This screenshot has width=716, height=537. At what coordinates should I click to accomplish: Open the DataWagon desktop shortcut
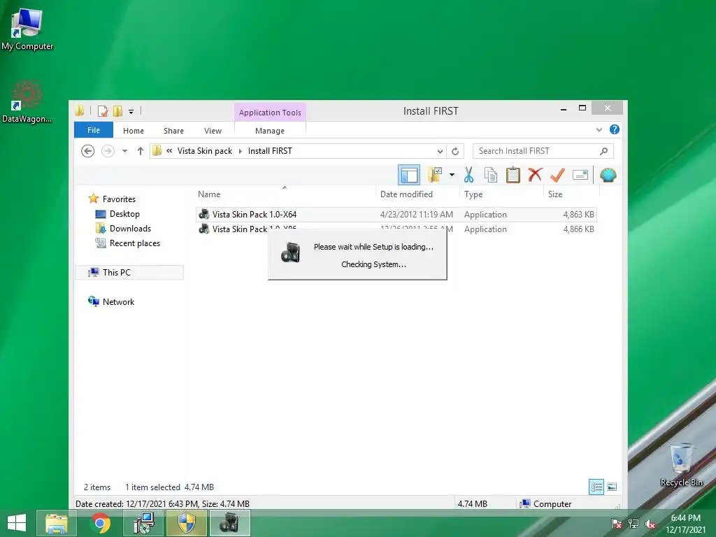point(27,101)
